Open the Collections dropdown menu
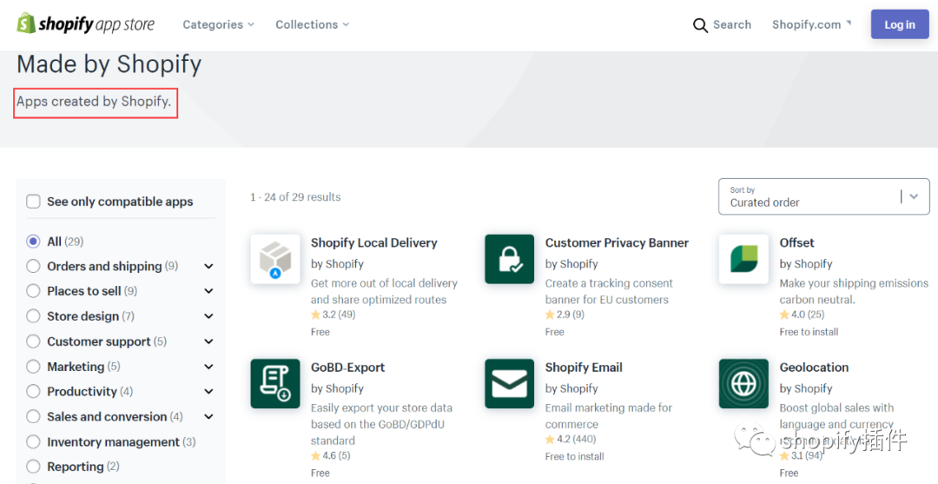 [x=313, y=24]
